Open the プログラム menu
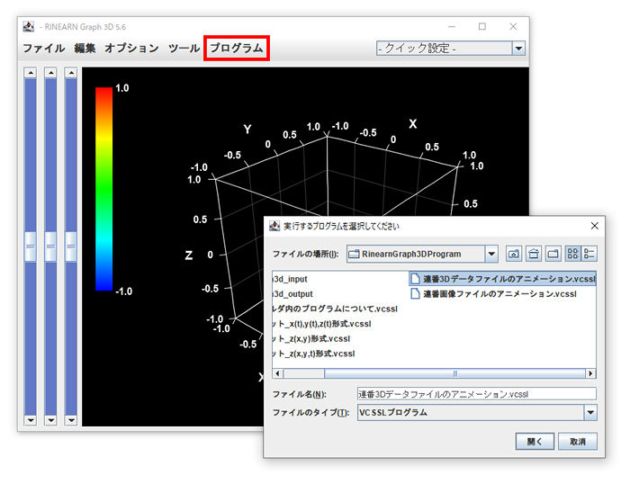Image resolution: width=630 pixels, height=484 pixels. [236, 49]
